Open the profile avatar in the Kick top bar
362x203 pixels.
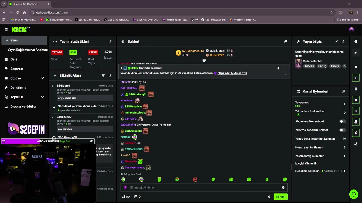coord(351,29)
